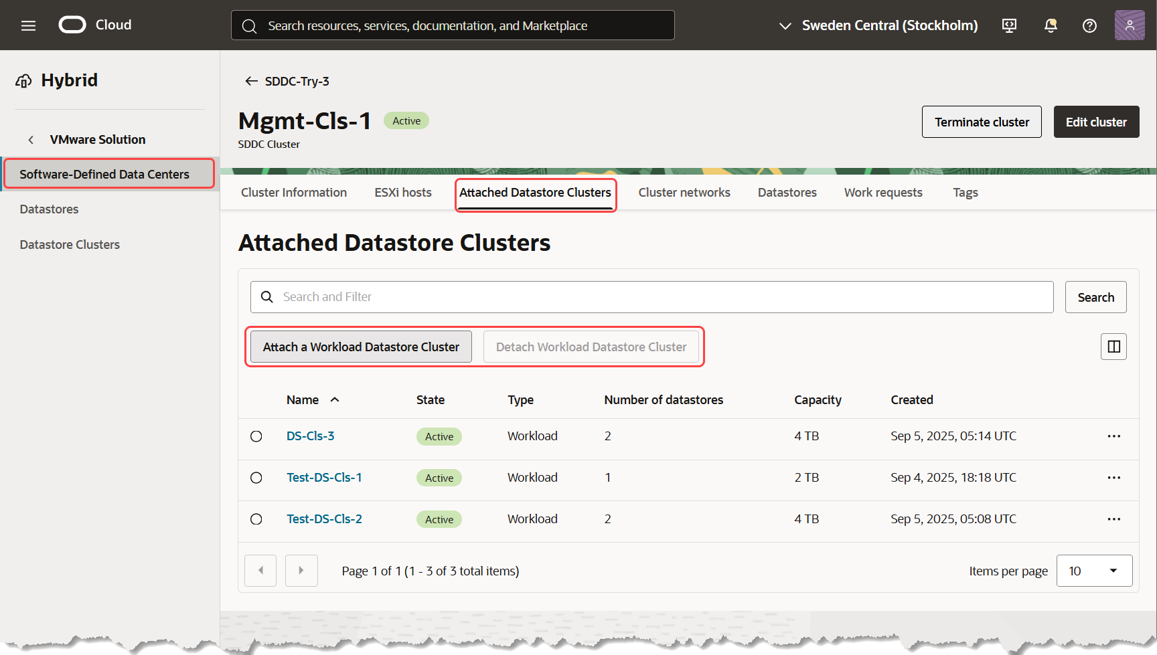
Task: Click the Terminate cluster button
Action: [x=982, y=122]
